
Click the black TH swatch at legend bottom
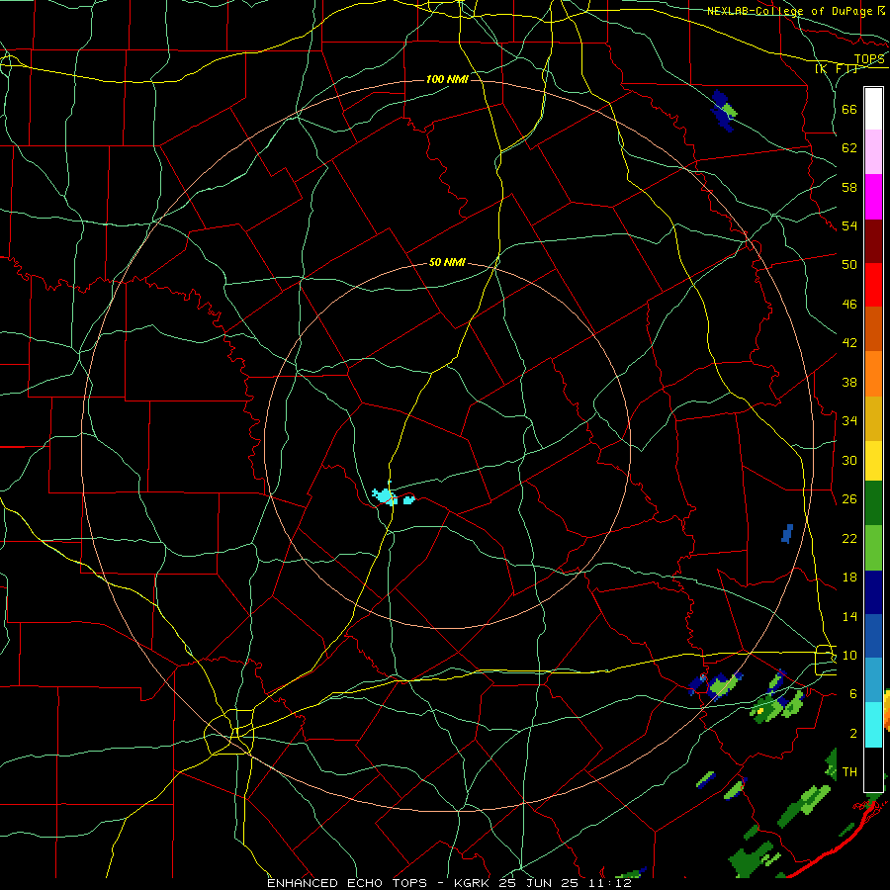click(873, 769)
